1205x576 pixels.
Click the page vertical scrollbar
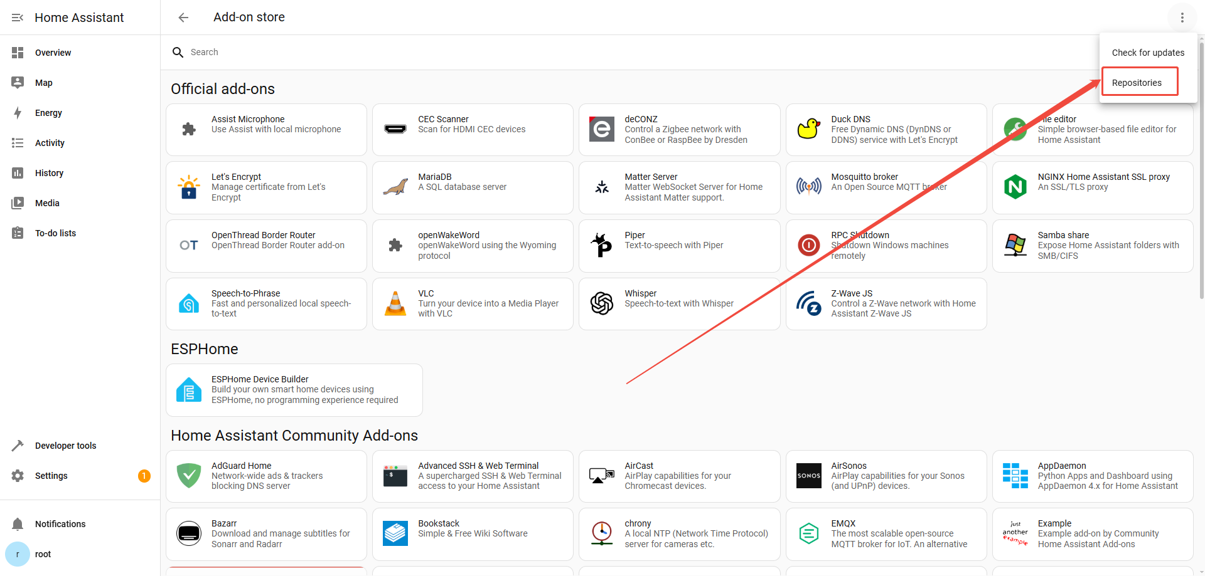point(1201,188)
